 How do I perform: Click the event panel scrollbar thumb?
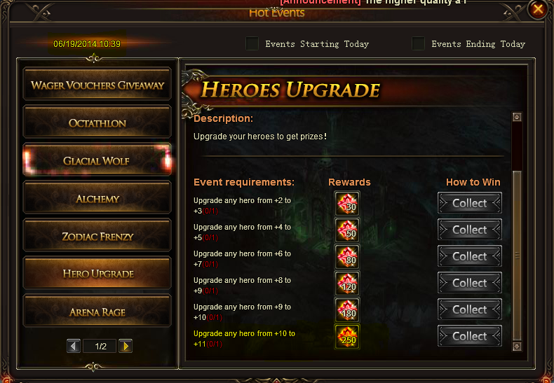(517, 256)
